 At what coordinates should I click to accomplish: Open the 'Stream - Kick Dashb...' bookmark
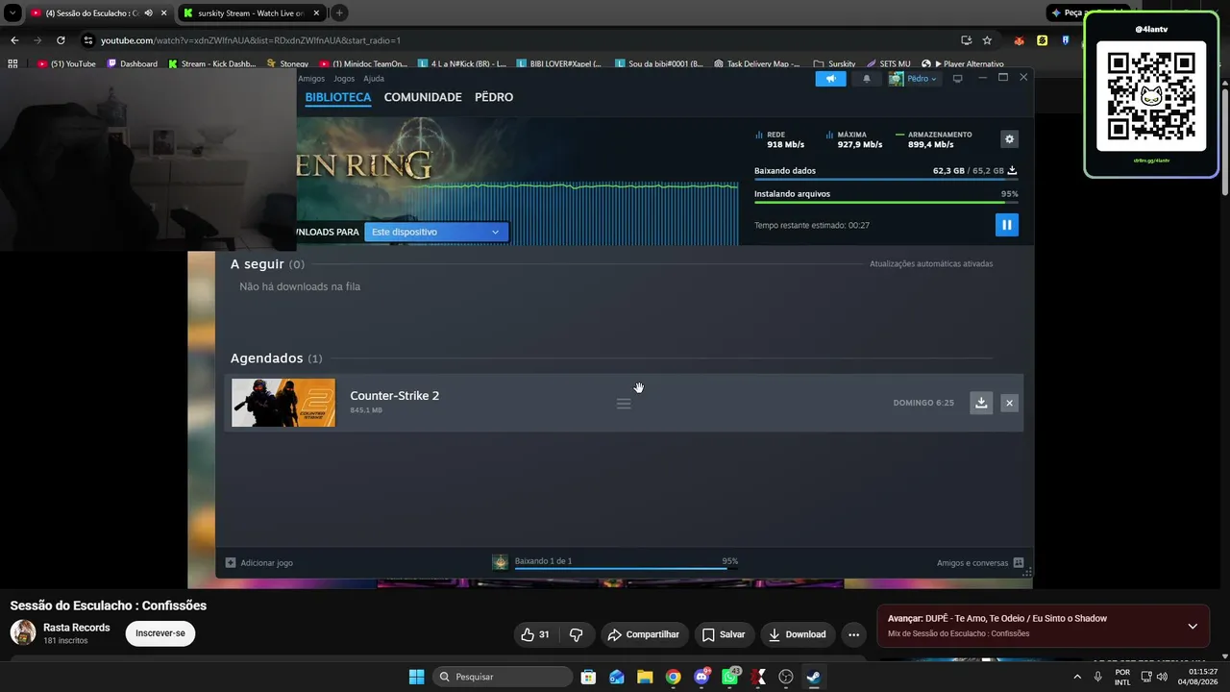pyautogui.click(x=212, y=63)
